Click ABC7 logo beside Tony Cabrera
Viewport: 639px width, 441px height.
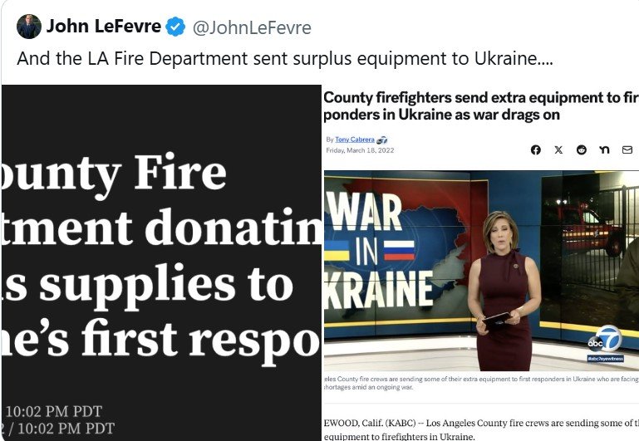tap(382, 140)
